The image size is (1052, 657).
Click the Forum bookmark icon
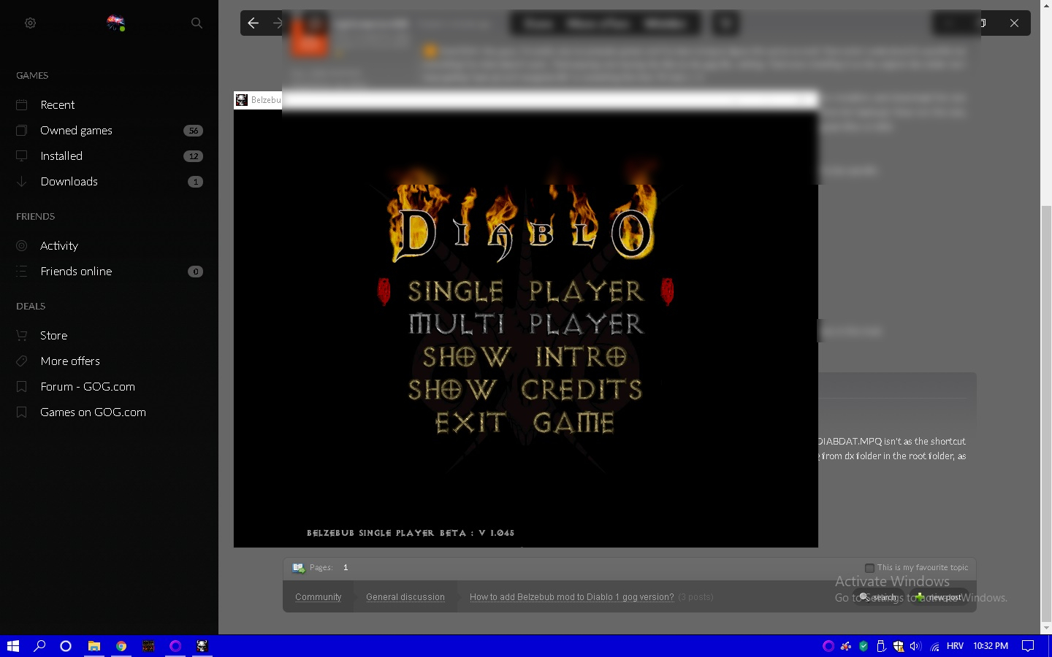click(22, 387)
